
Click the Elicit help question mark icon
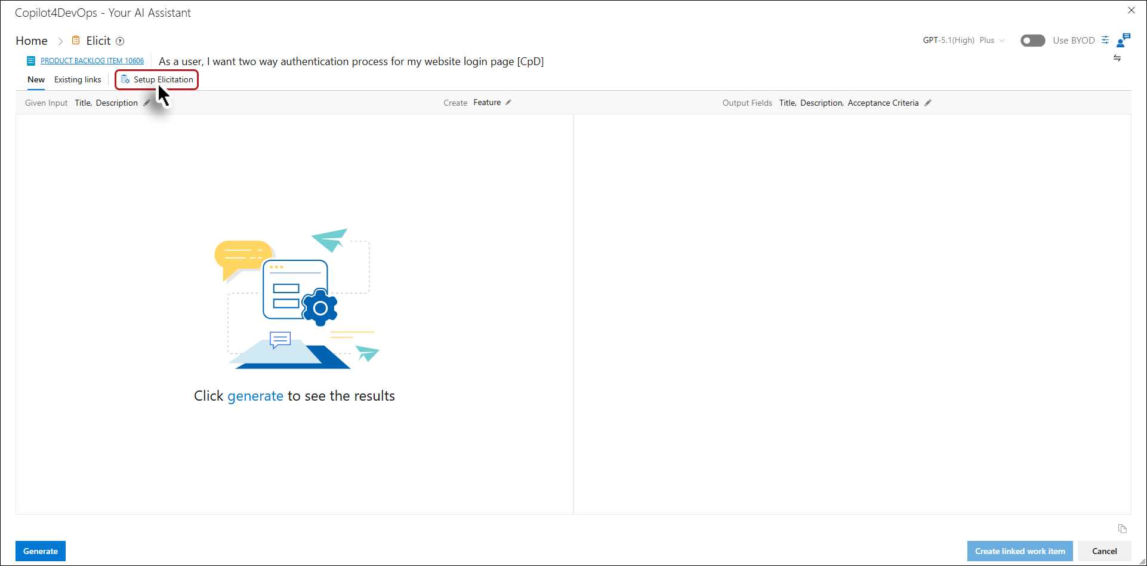pos(120,41)
